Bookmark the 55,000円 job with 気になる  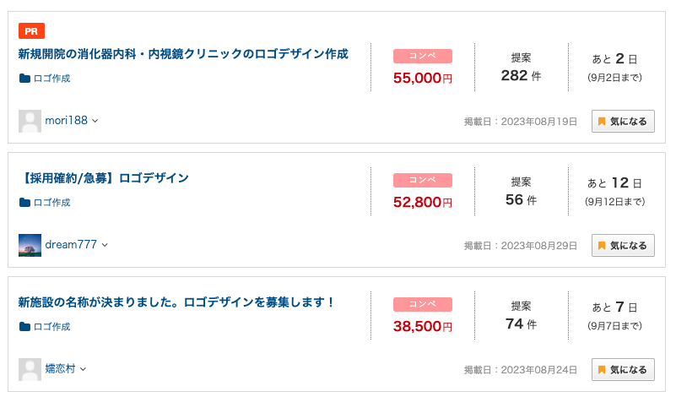623,122
